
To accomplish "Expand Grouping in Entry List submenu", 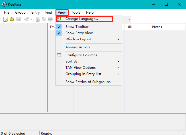I will pos(89,74).
